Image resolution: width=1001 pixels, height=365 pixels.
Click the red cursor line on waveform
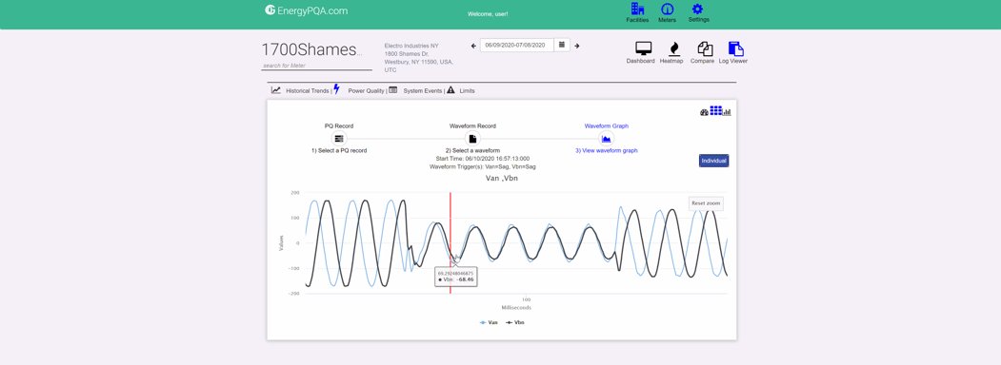coord(450,242)
